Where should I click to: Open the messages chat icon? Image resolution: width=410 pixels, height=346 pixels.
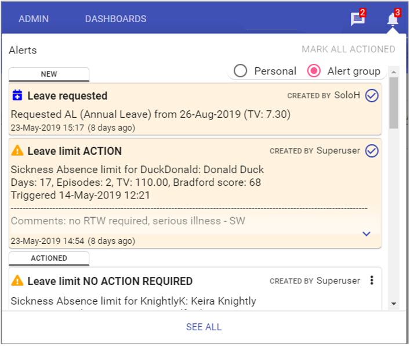tap(357, 20)
